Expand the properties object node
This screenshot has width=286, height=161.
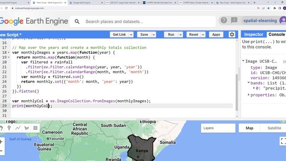click(248, 95)
